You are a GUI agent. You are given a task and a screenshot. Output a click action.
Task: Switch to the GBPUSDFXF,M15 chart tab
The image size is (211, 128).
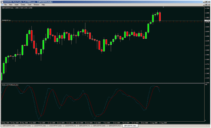(x=115, y=126)
